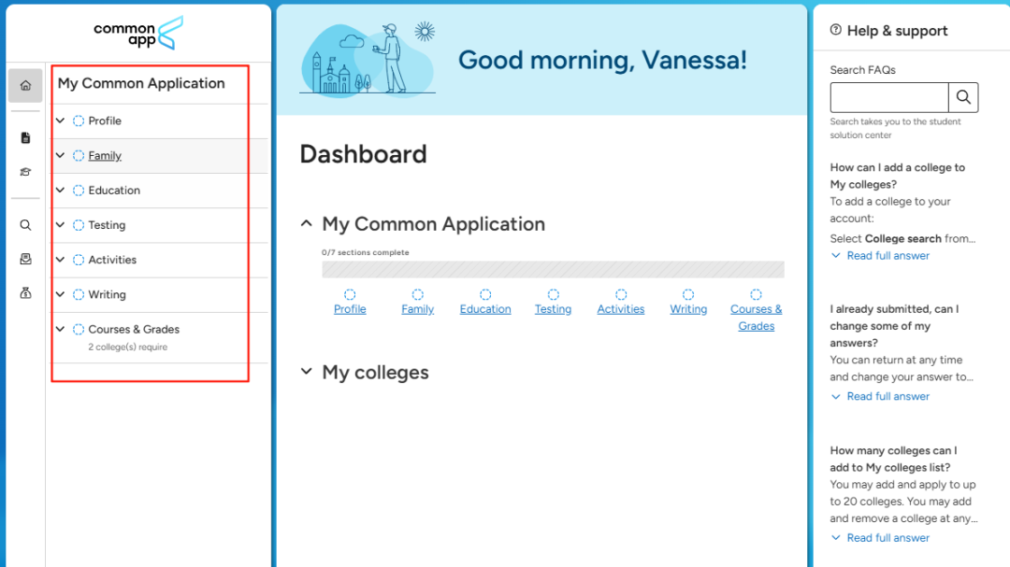This screenshot has height=567, width=1010.
Task: Click the document icon in left rail
Action: 25,138
